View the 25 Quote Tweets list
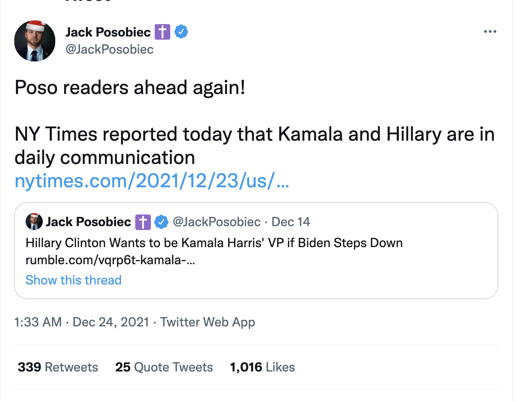517x401 pixels. pyautogui.click(x=164, y=367)
